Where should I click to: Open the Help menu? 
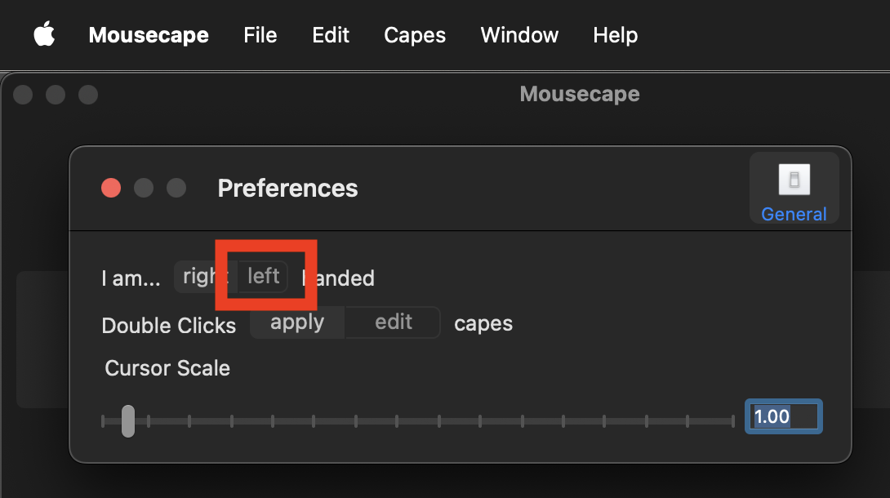(616, 35)
